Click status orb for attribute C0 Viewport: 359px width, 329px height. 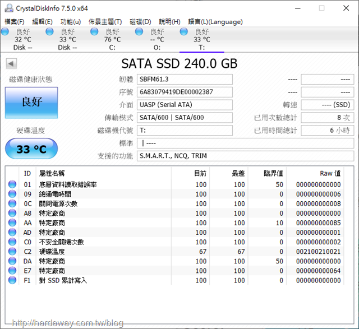[12, 242]
